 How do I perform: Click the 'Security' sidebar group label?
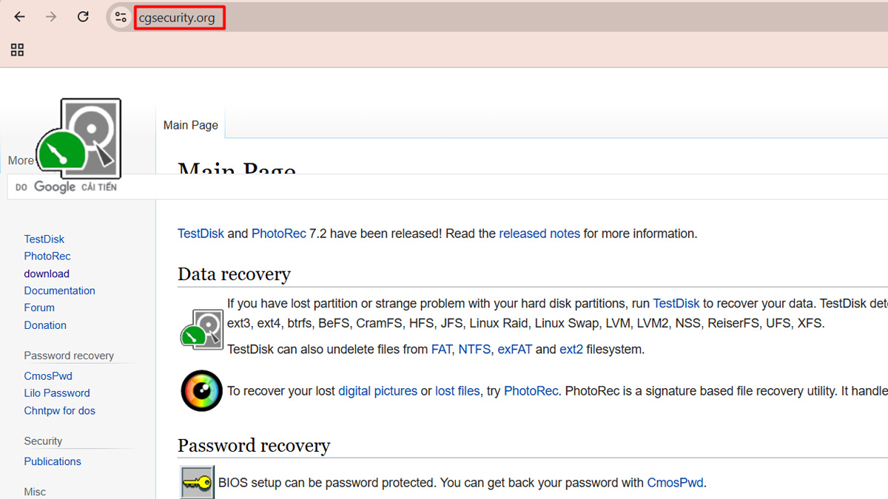(x=43, y=441)
